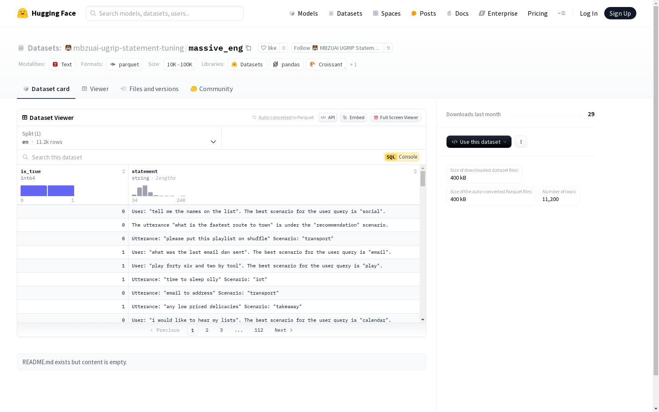
Task: Open the Pricing page
Action: pyautogui.click(x=537, y=13)
